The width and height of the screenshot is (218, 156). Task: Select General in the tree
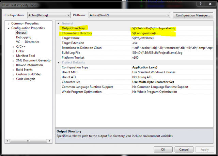[21, 33]
